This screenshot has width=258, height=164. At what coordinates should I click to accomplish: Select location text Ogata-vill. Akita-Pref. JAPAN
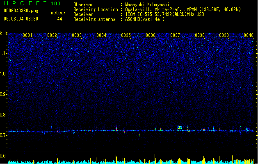coord(161,9)
